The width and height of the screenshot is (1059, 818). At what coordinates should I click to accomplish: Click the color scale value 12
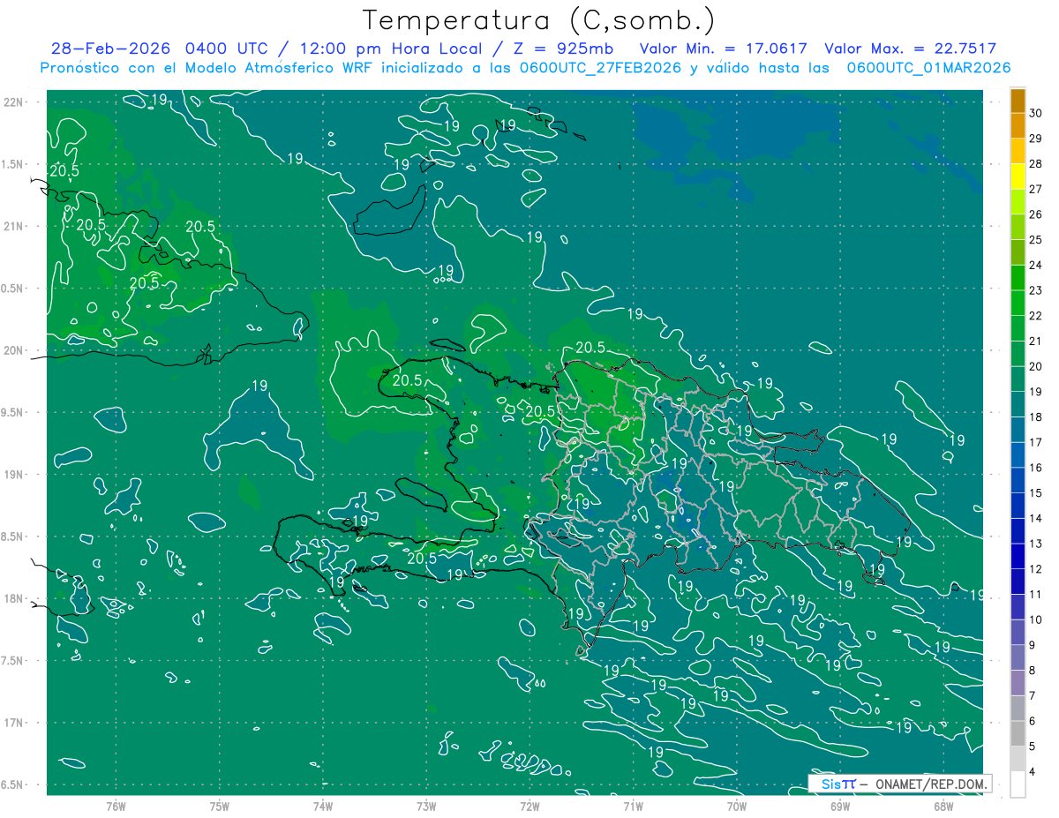(x=1035, y=569)
